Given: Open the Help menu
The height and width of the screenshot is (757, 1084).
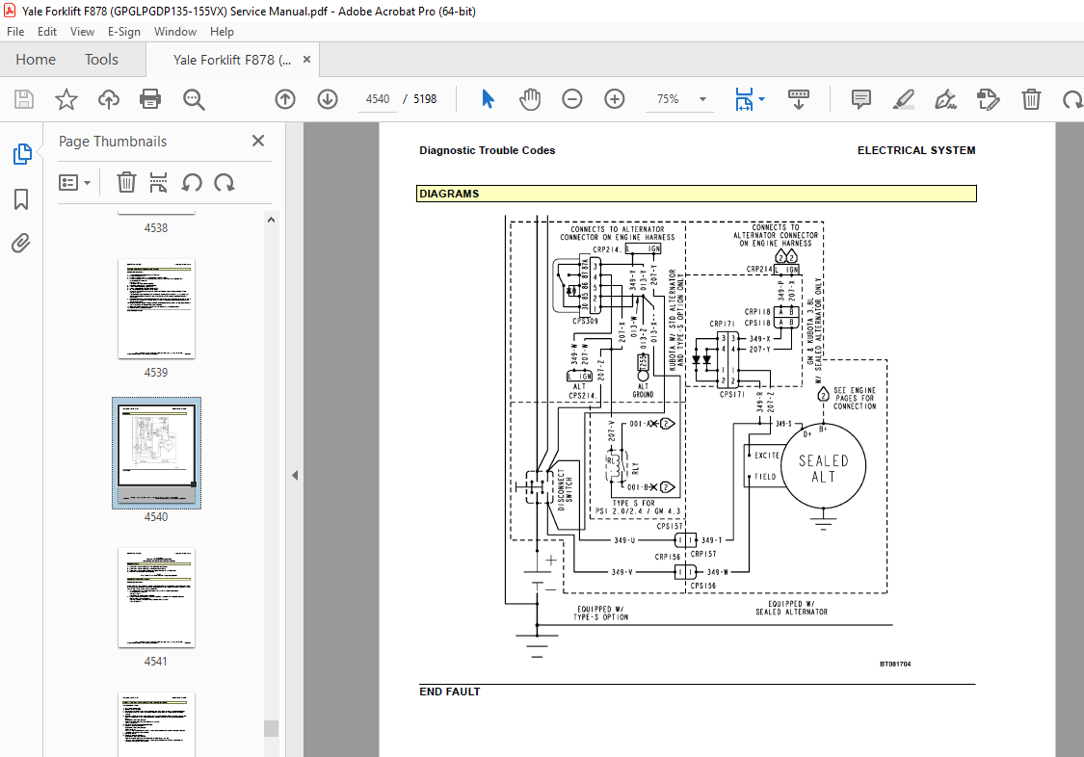Looking at the screenshot, I should tap(222, 32).
